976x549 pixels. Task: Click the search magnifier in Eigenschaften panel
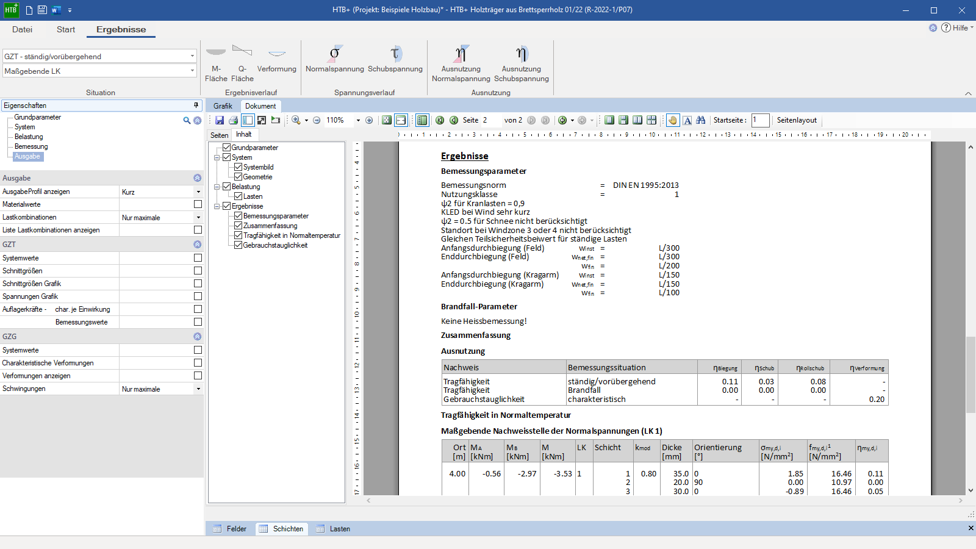(187, 120)
